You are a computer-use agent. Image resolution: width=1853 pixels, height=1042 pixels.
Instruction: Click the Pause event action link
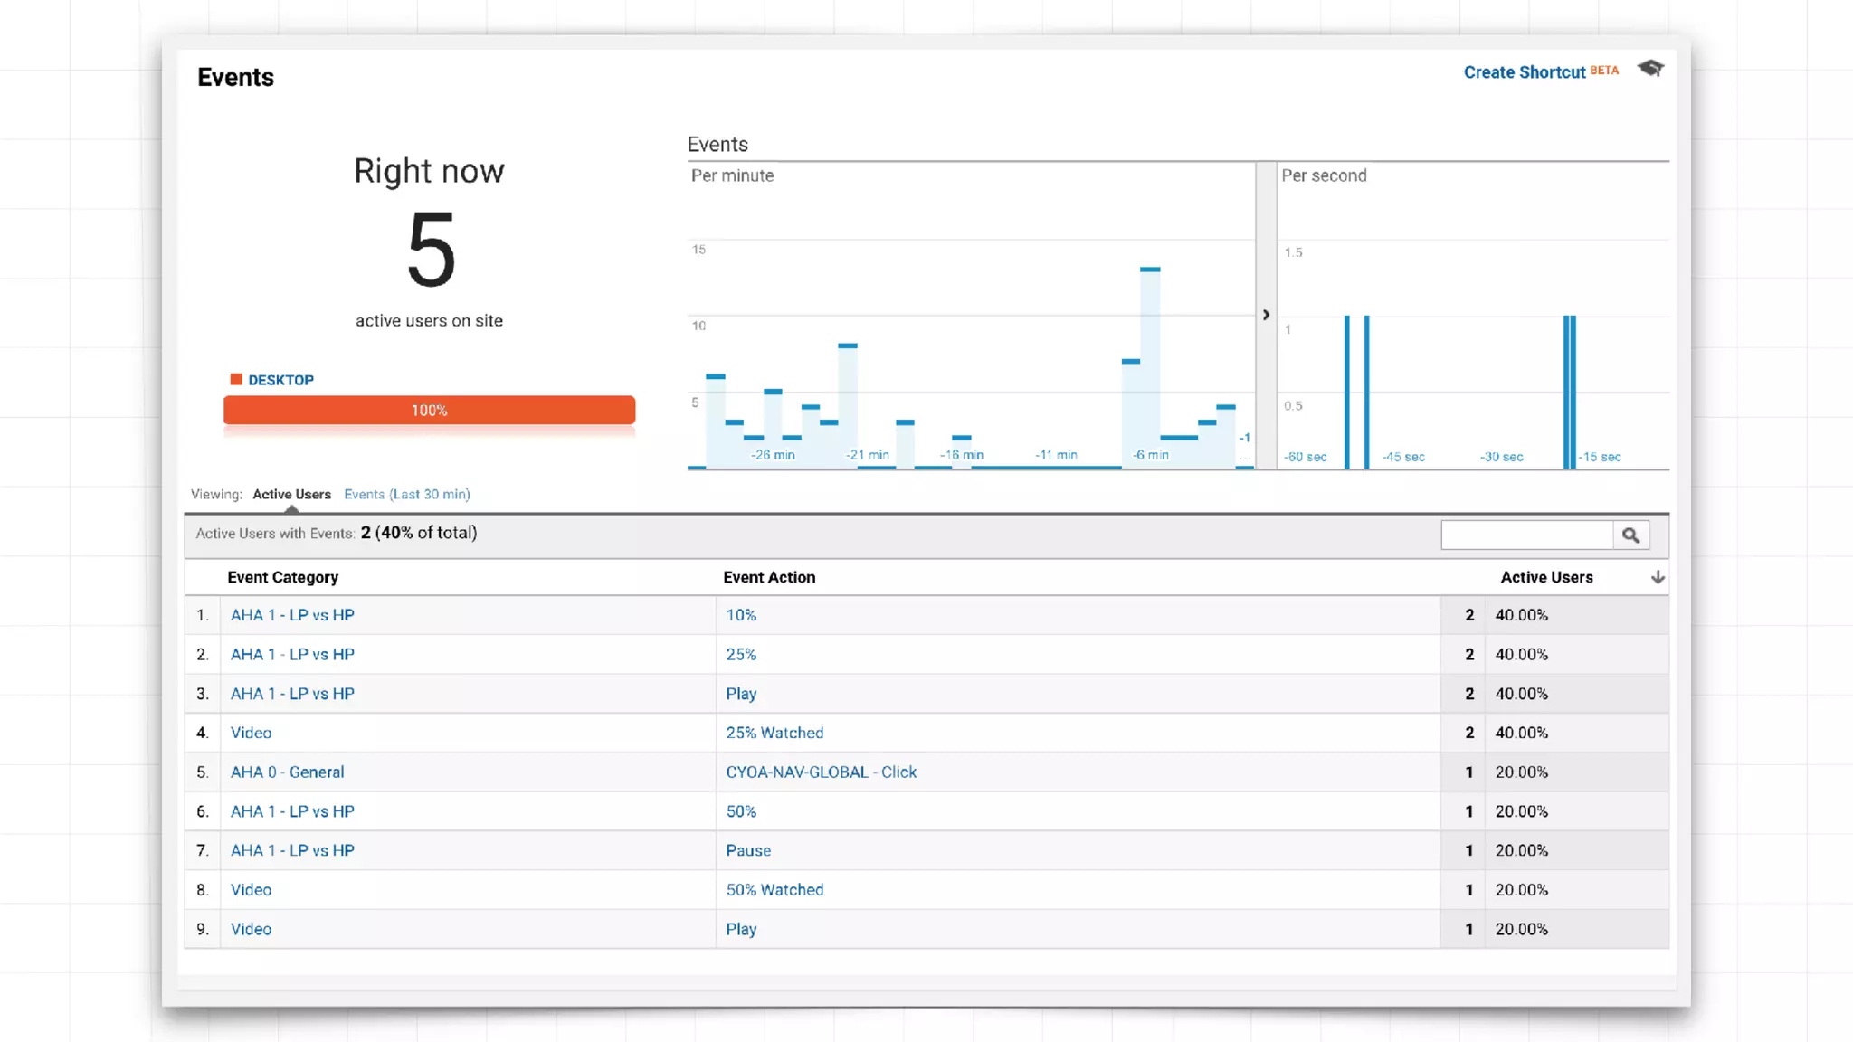tap(748, 851)
